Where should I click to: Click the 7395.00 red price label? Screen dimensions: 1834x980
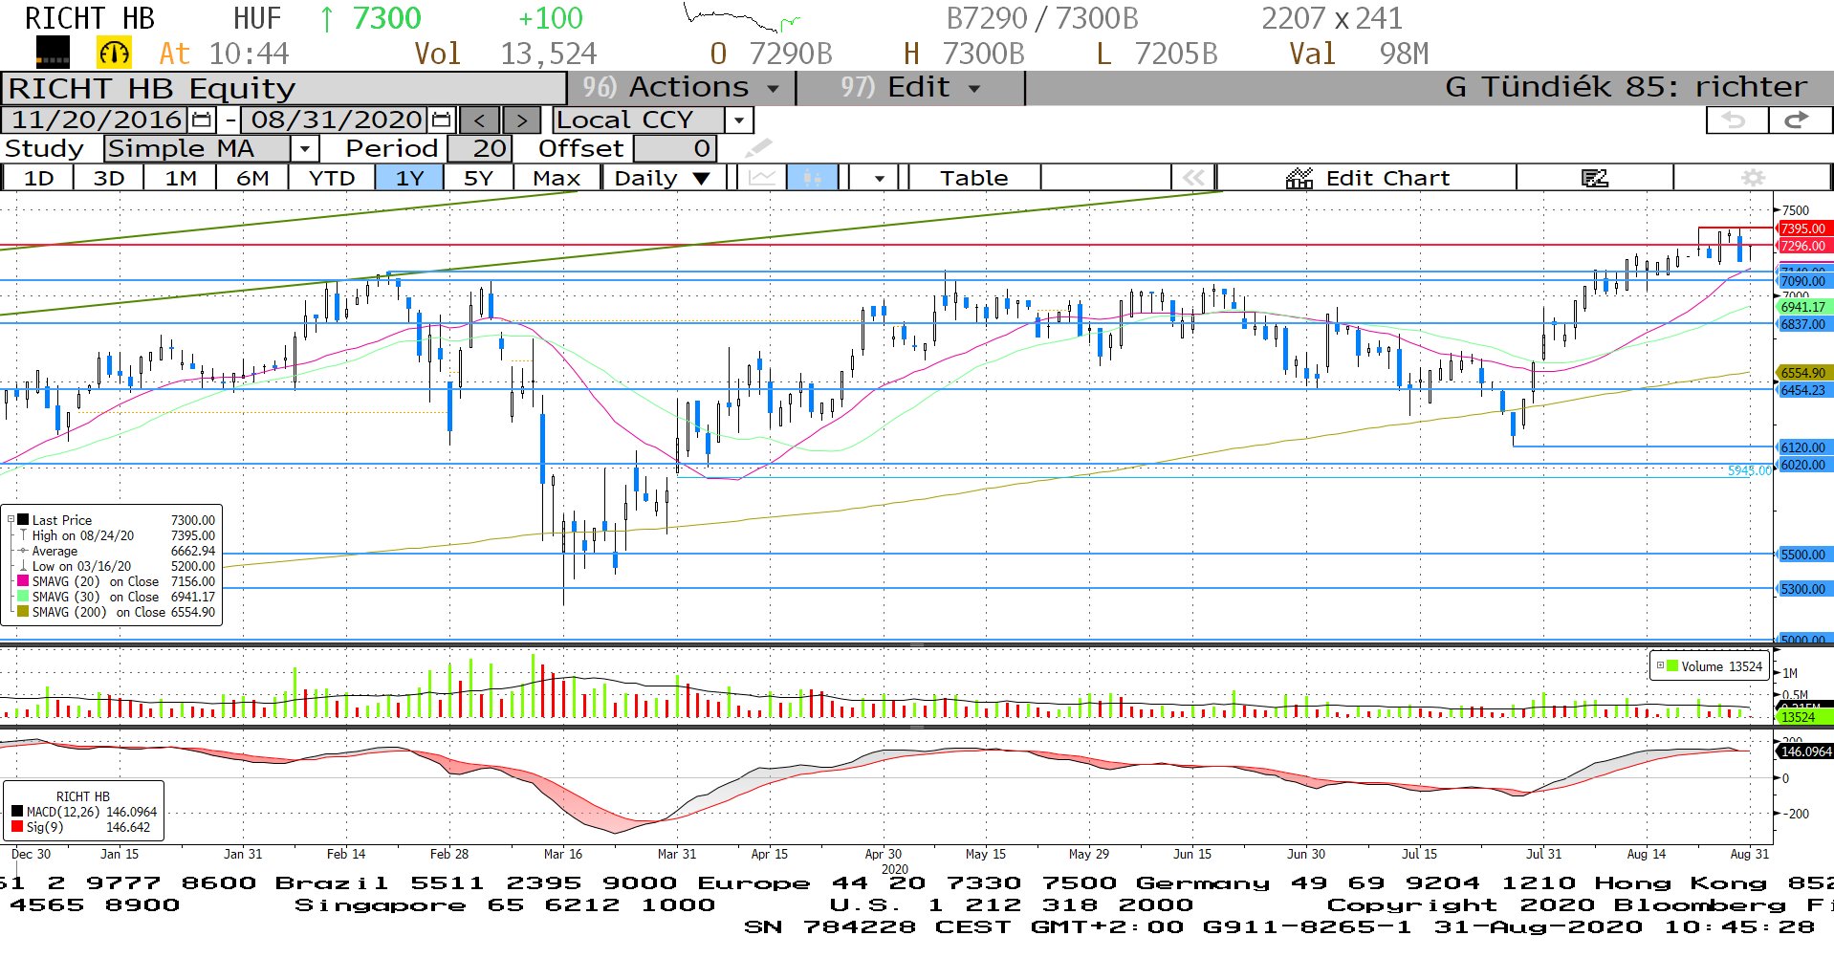coord(1803,229)
